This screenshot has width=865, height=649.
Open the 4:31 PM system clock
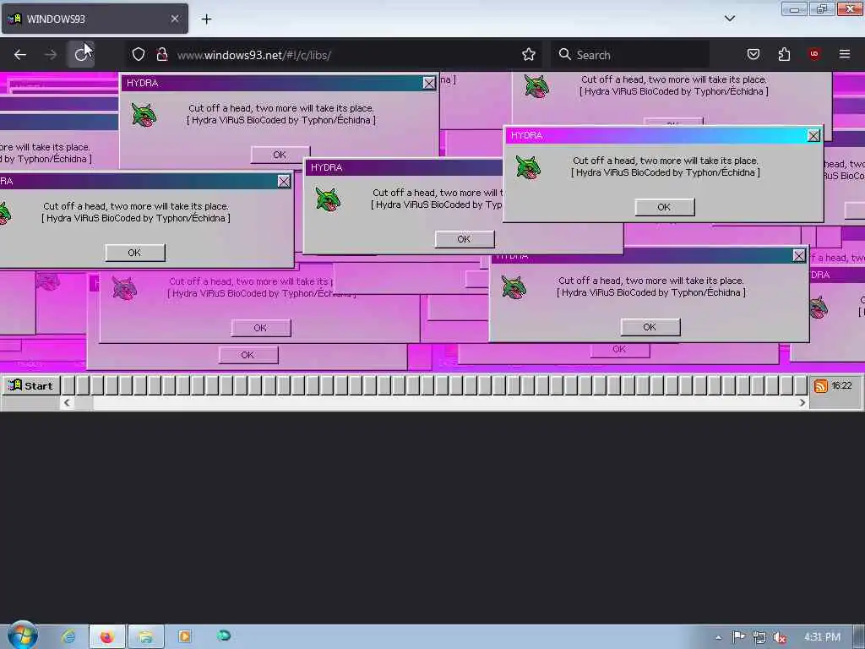click(x=822, y=637)
